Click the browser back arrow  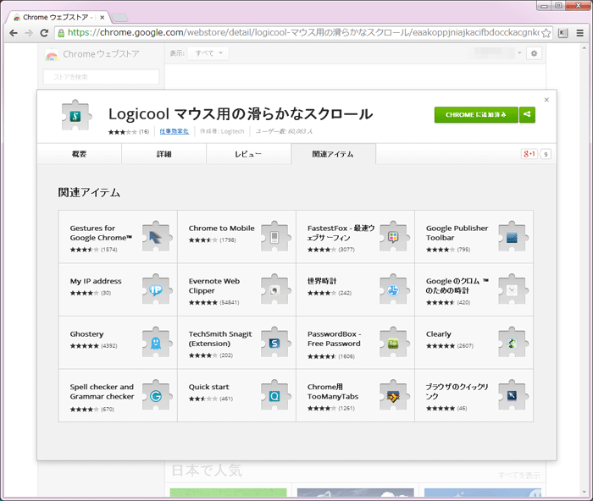coord(14,33)
